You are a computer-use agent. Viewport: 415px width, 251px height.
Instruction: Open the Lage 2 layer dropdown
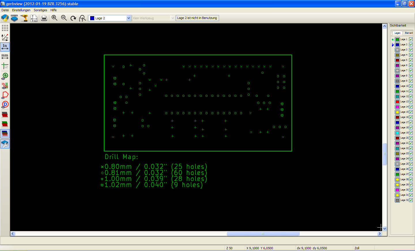click(110, 18)
